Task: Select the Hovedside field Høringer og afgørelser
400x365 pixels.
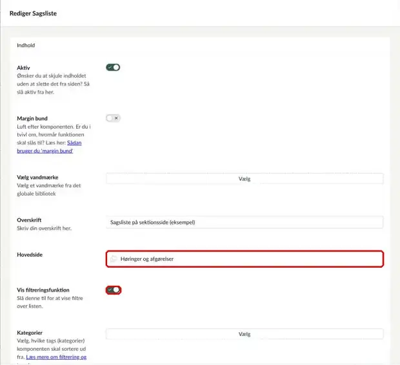Action: [x=245, y=259]
